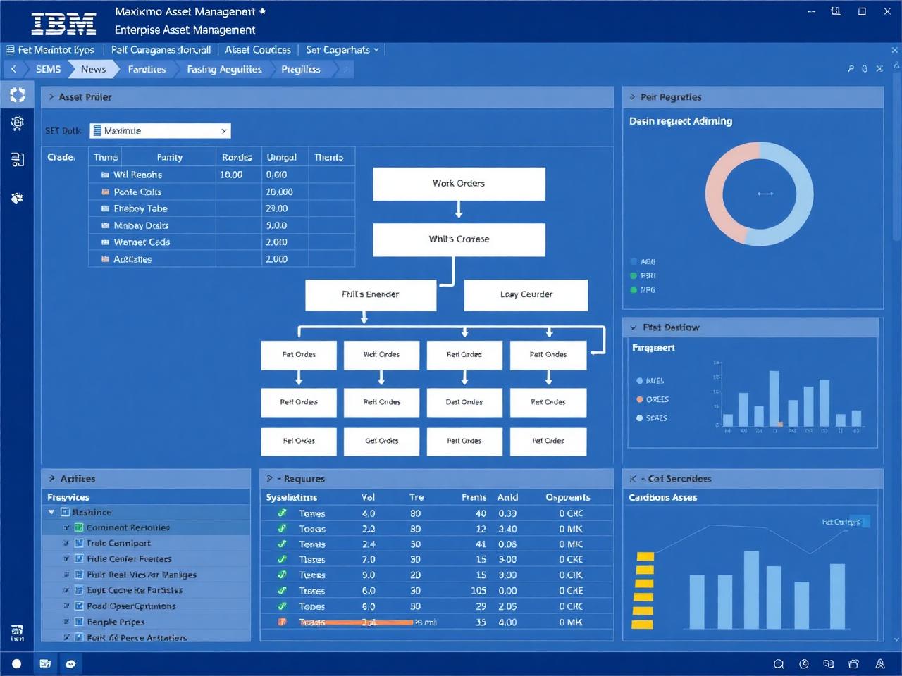
Task: Click the IBM logo in the header
Action: click(63, 24)
